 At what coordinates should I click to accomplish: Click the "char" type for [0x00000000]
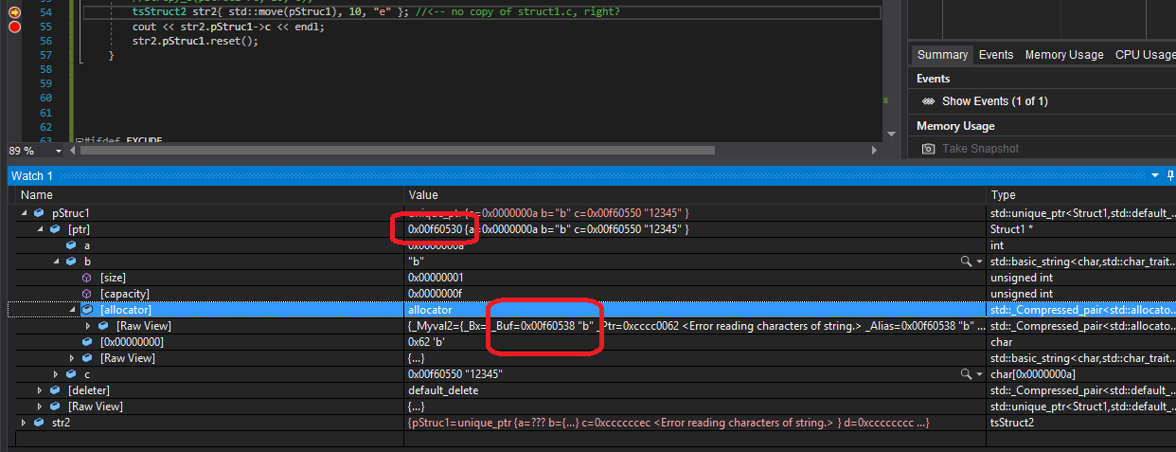point(1002,342)
